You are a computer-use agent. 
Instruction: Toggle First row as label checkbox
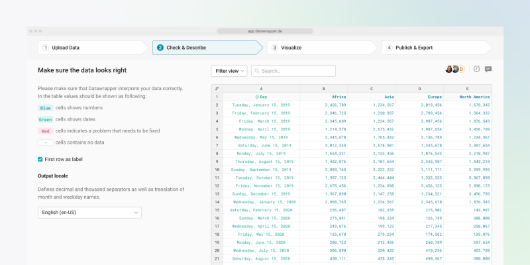40,159
